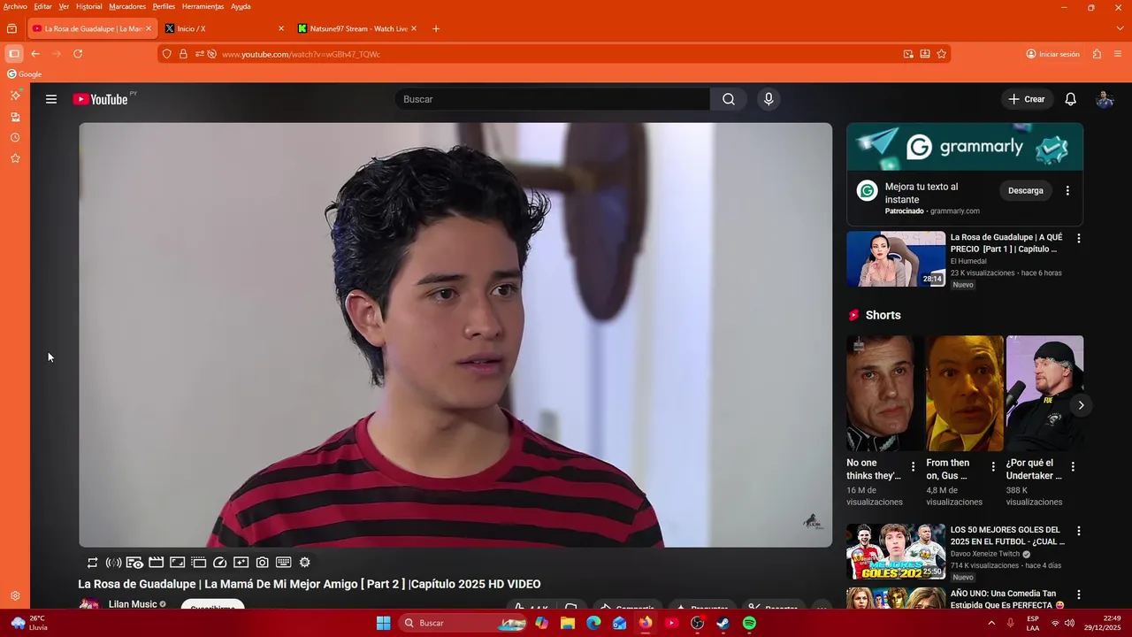Click the fit-to-window icon under the player
1132x637 pixels.
[177, 563]
